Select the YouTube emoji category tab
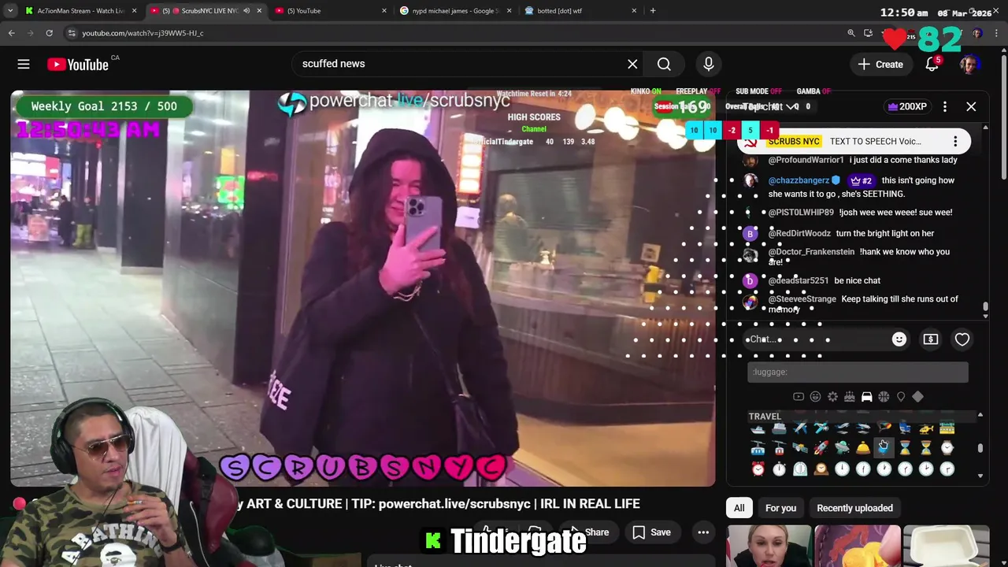This screenshot has width=1008, height=567. point(799,397)
